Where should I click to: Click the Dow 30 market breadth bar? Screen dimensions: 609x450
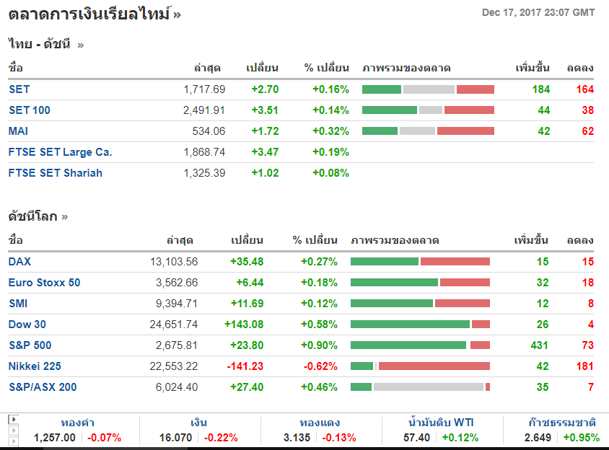(420, 325)
